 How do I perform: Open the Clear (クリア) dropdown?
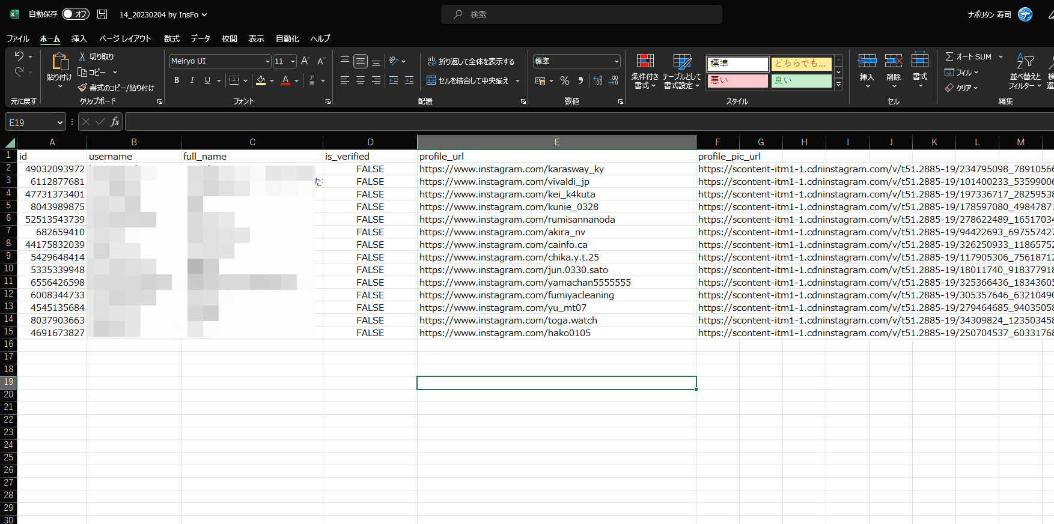[961, 88]
